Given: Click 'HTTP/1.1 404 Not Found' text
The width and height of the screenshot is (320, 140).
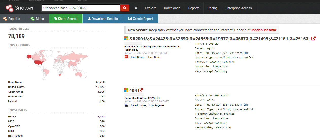Looking at the screenshot, I should point(212,96).
